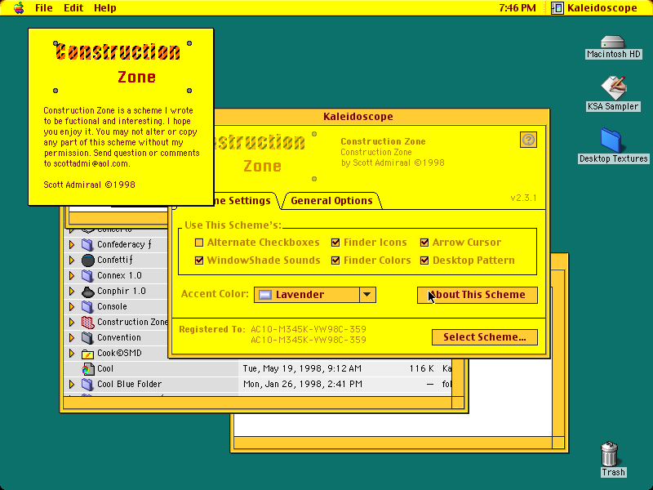Click the Confederacy ƒ file name

[x=125, y=244]
